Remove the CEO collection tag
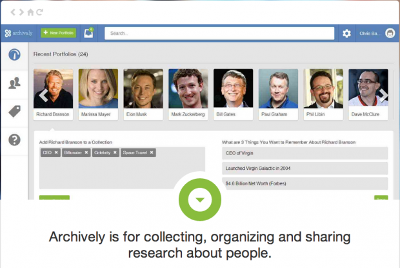Image resolution: width=400 pixels, height=268 pixels. [56, 152]
